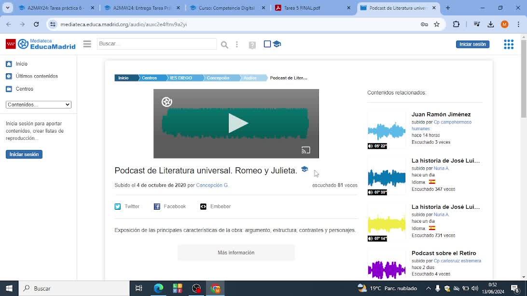Click the graduation cap icon beside the podcast title
The height and width of the screenshot is (296, 527).
point(305,169)
